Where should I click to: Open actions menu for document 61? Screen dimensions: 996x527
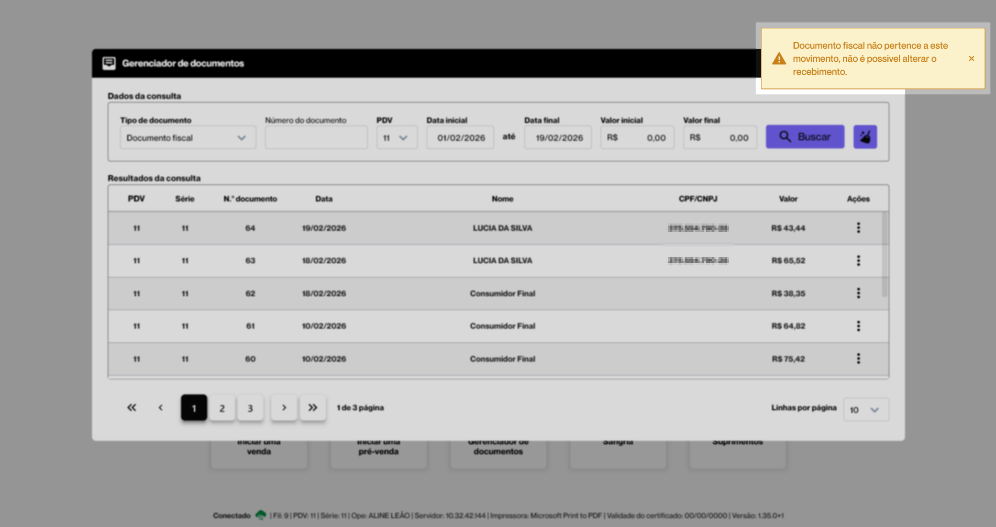click(858, 326)
